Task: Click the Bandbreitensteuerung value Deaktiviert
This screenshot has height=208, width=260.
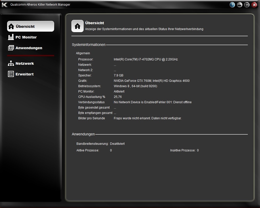Action: (117, 144)
